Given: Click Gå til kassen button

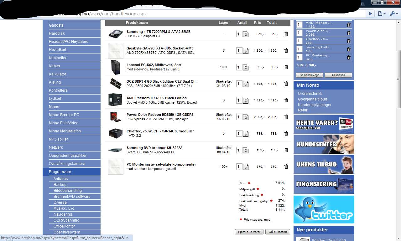Looking at the screenshot, I should (x=278, y=232).
